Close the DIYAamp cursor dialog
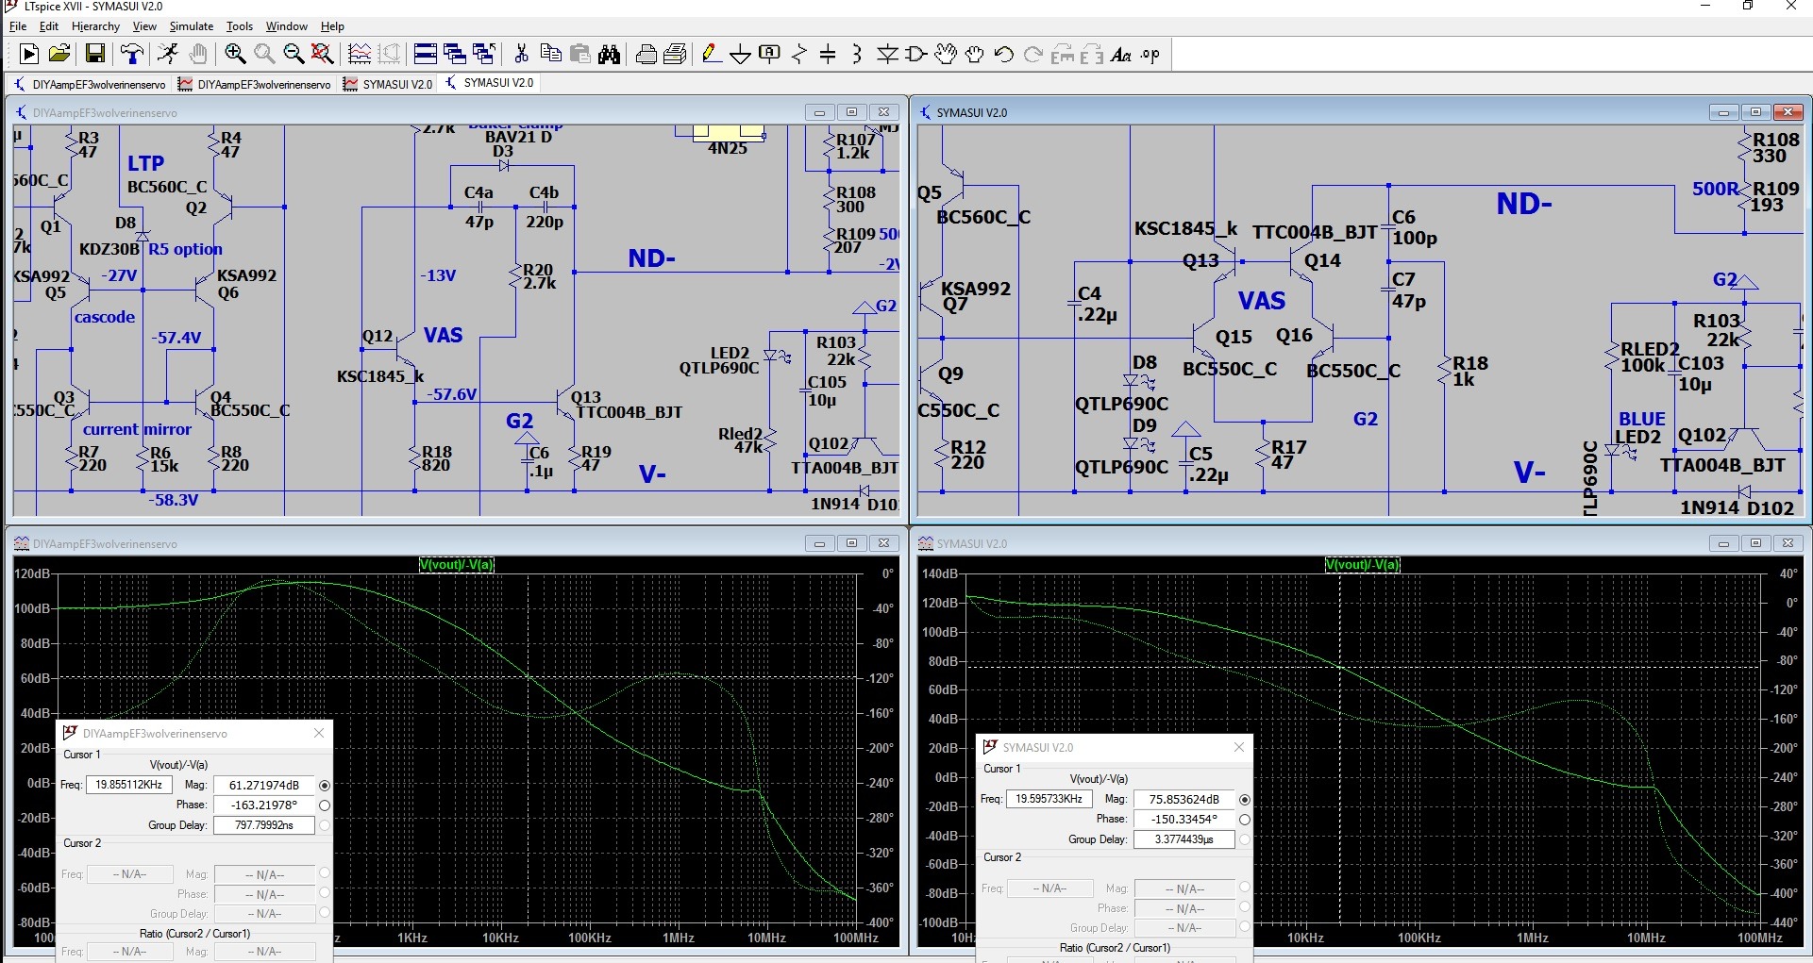The width and height of the screenshot is (1813, 963). [319, 733]
